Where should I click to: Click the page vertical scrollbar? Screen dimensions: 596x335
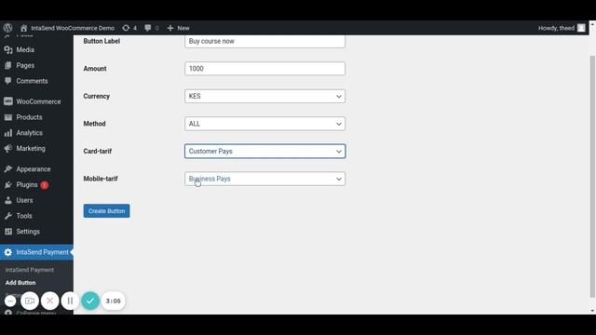pyautogui.click(x=592, y=177)
